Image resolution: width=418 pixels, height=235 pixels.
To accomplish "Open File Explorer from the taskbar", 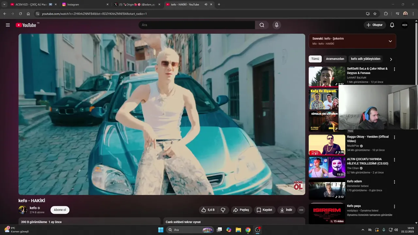I will click(238, 230).
